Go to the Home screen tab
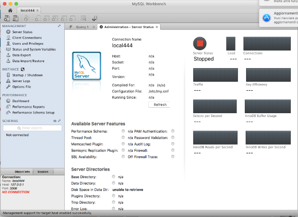The width and height of the screenshot is (298, 217). click(x=10, y=10)
